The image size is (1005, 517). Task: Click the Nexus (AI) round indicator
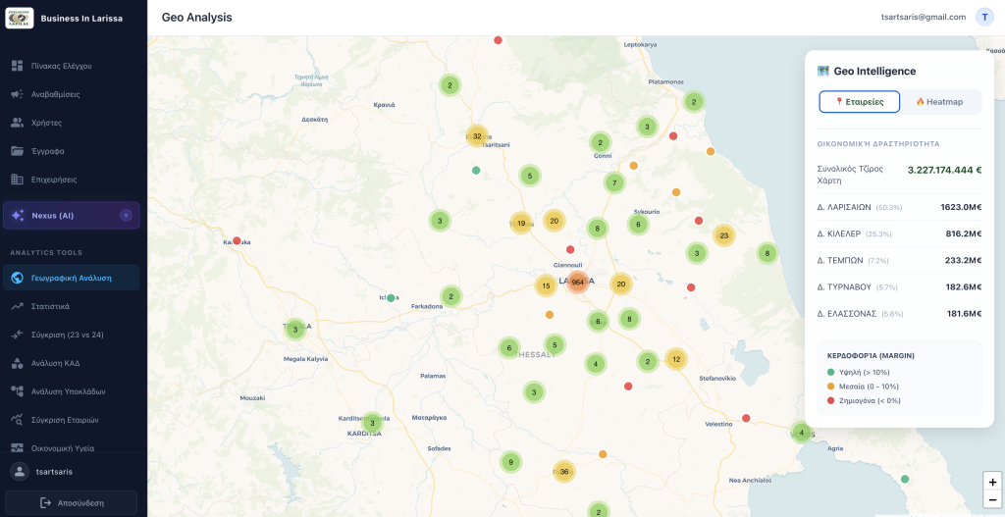(x=127, y=215)
